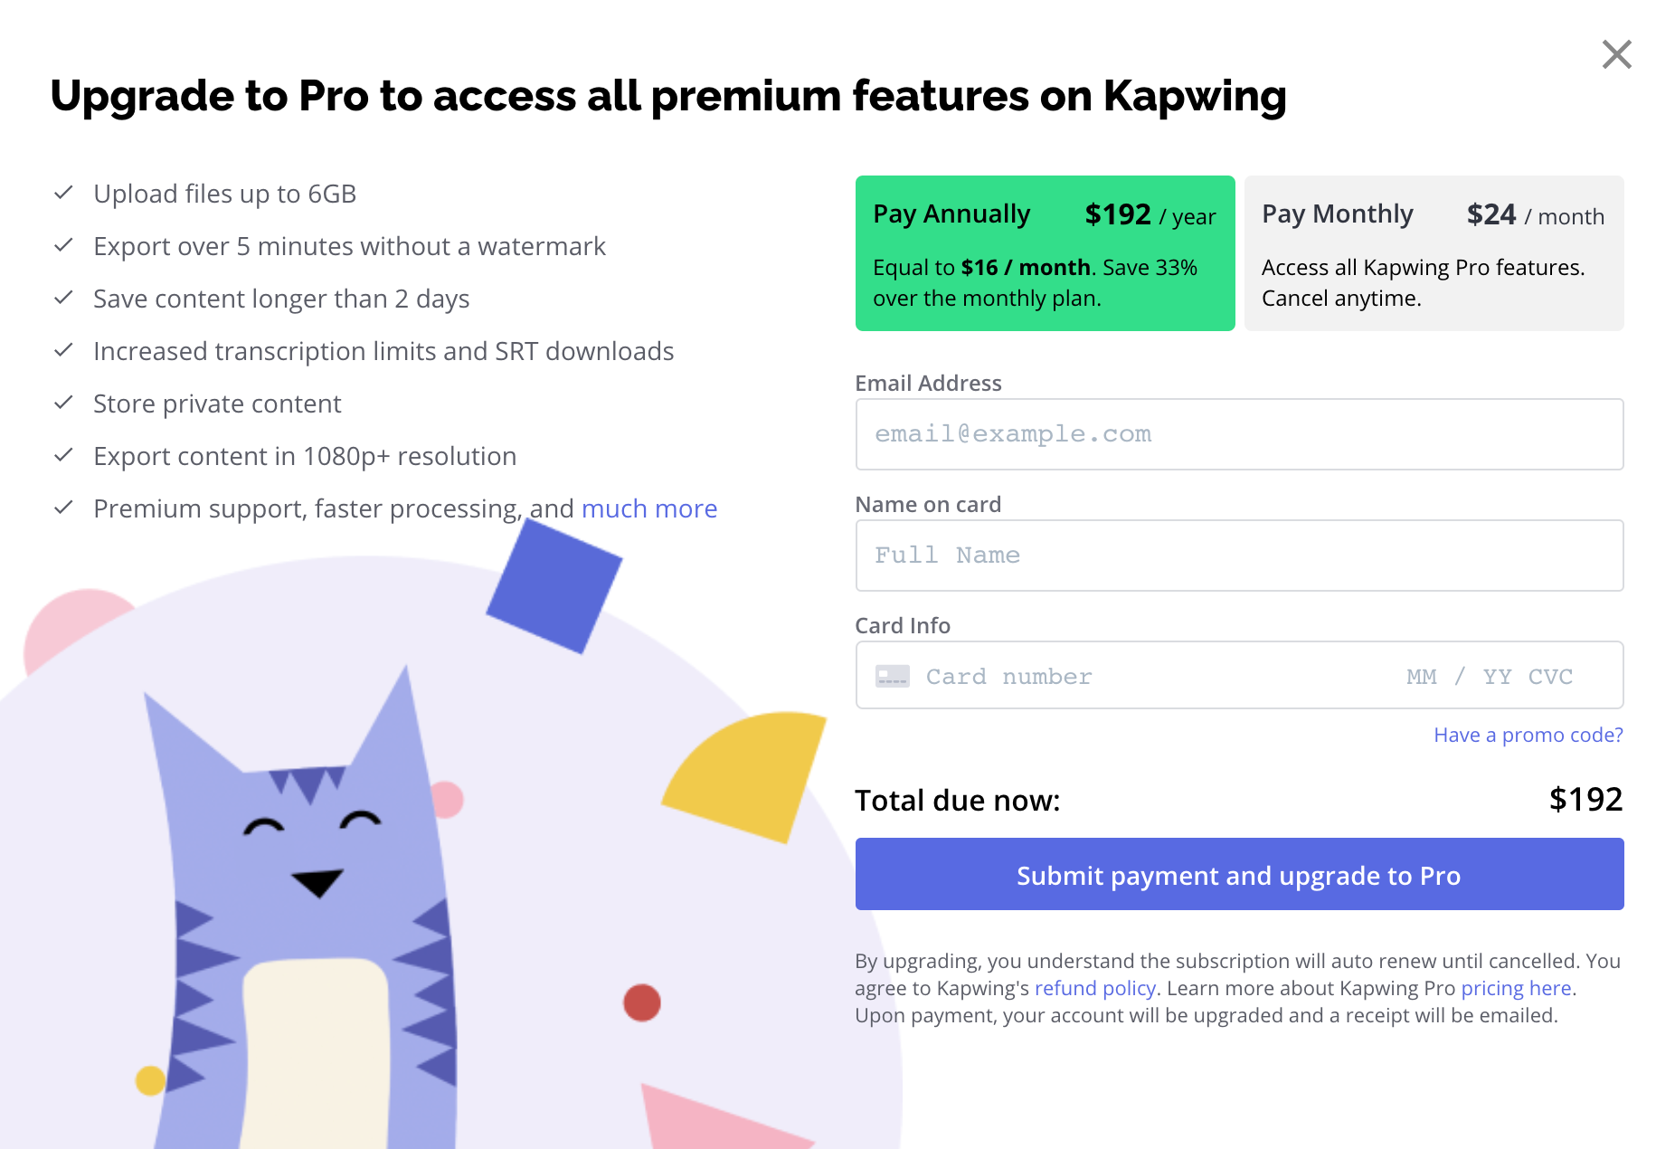Viewport: 1675px width, 1149px height.
Task: Click the checkmark next to Export content in 1080p+
Action: [x=63, y=455]
